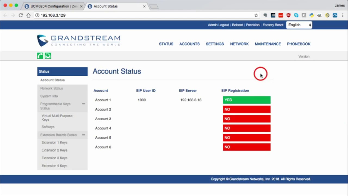This screenshot has height=196, width=348.
Task: Collapse the Extension Boards Status section
Action: pyautogui.click(x=83, y=135)
